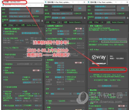
Task: Enable 保存文件 checkbox in middle window
Action: click(x=74, y=14)
